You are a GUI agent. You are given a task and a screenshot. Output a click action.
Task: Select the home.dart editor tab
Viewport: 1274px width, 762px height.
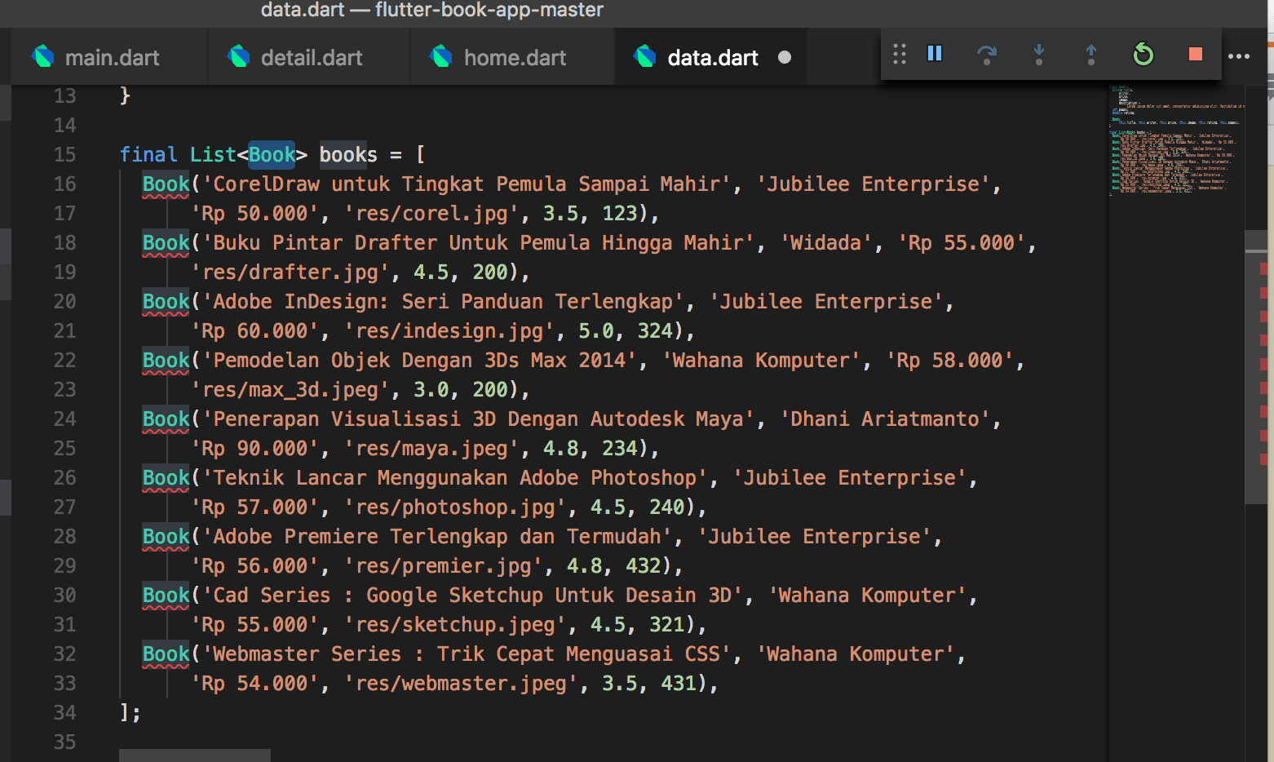tap(514, 58)
